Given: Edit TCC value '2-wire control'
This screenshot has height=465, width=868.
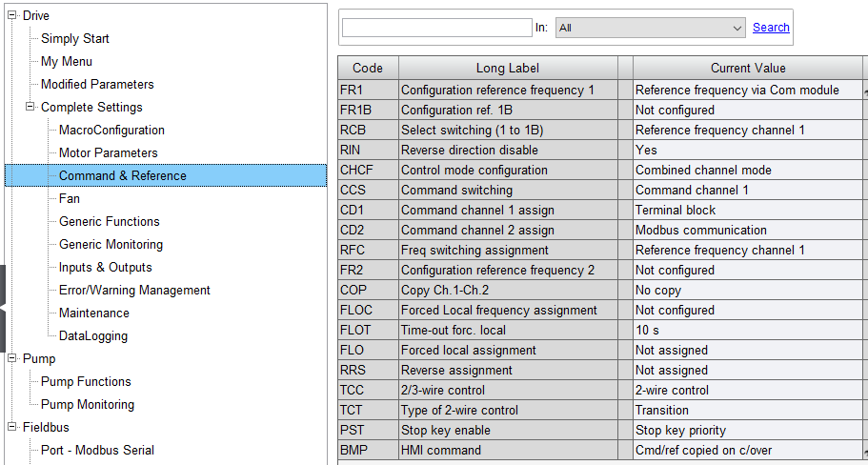Looking at the screenshot, I should [748, 391].
